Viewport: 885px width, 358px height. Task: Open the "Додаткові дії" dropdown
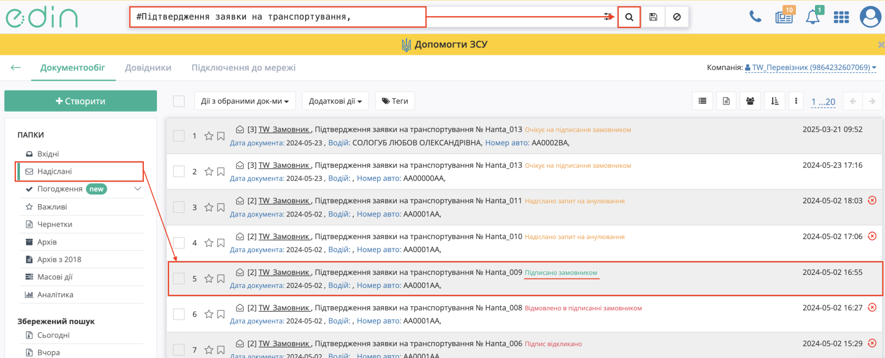(x=335, y=101)
